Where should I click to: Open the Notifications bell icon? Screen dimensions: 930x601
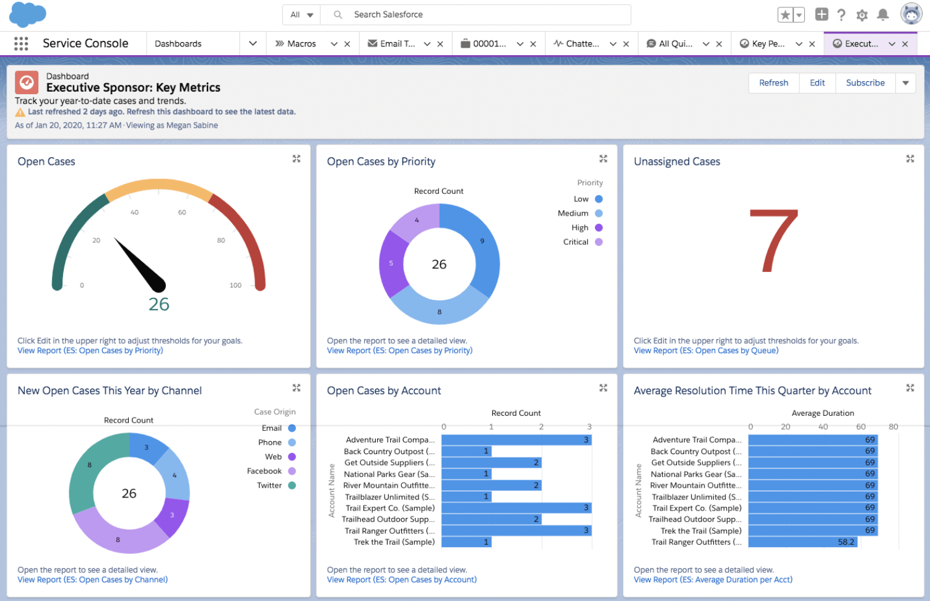883,15
